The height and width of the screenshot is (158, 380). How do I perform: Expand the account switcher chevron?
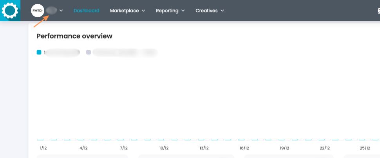click(x=61, y=11)
